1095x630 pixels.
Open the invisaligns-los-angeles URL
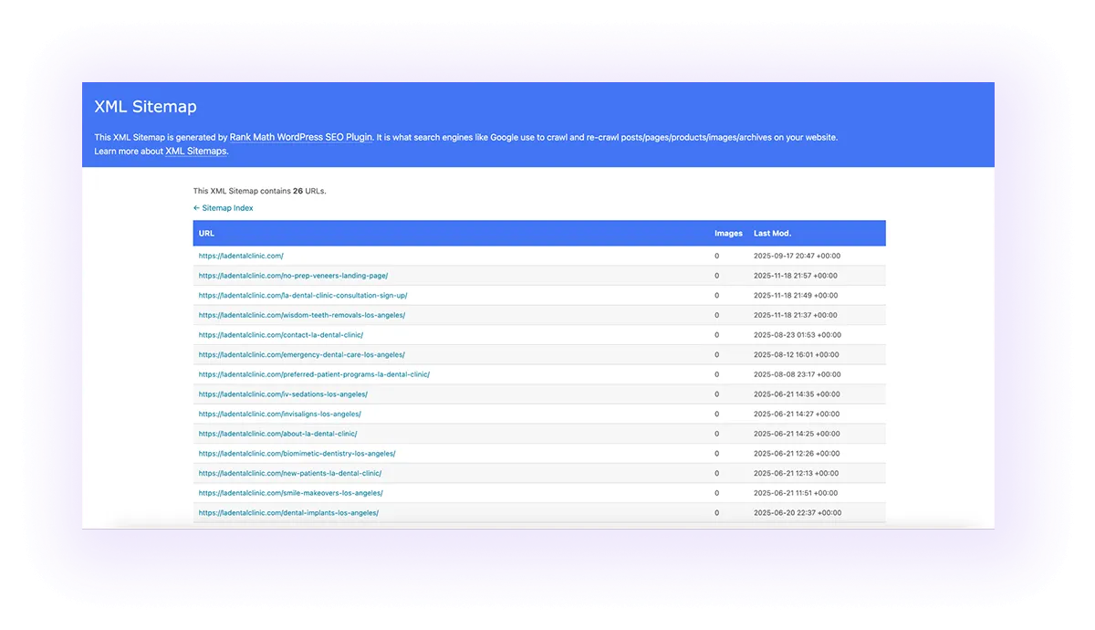coord(279,414)
